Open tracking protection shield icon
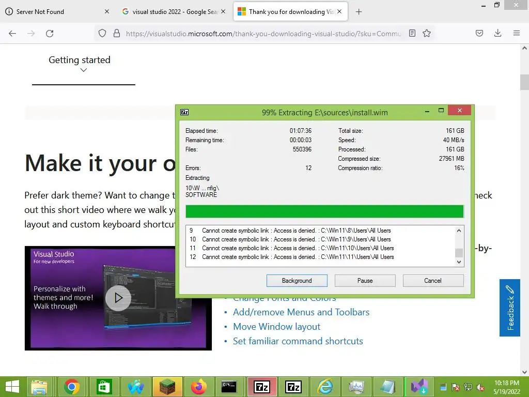 coord(102,33)
